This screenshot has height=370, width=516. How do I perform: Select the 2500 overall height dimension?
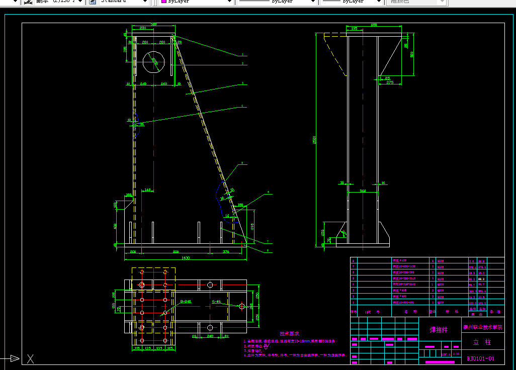(x=314, y=140)
